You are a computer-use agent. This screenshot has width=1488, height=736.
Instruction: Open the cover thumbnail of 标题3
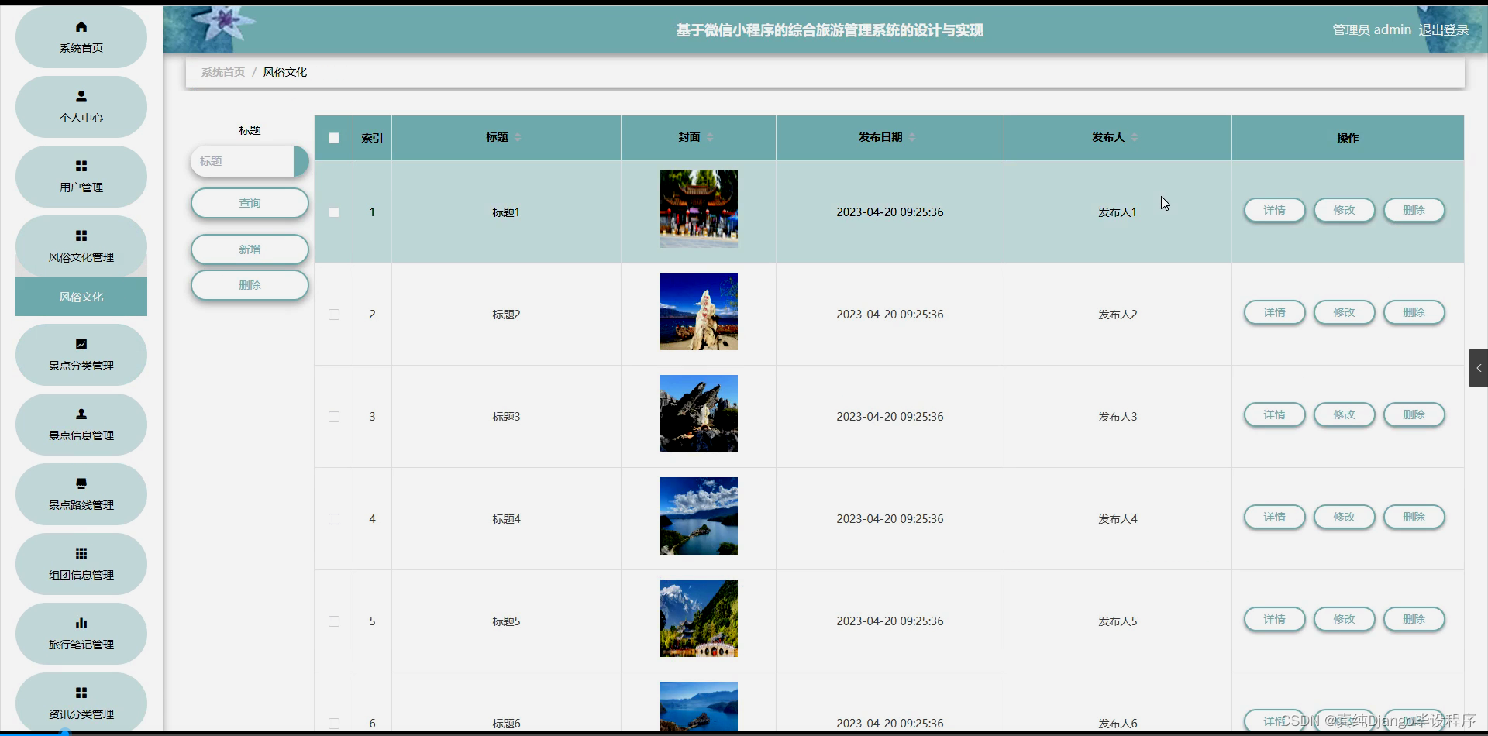697,414
